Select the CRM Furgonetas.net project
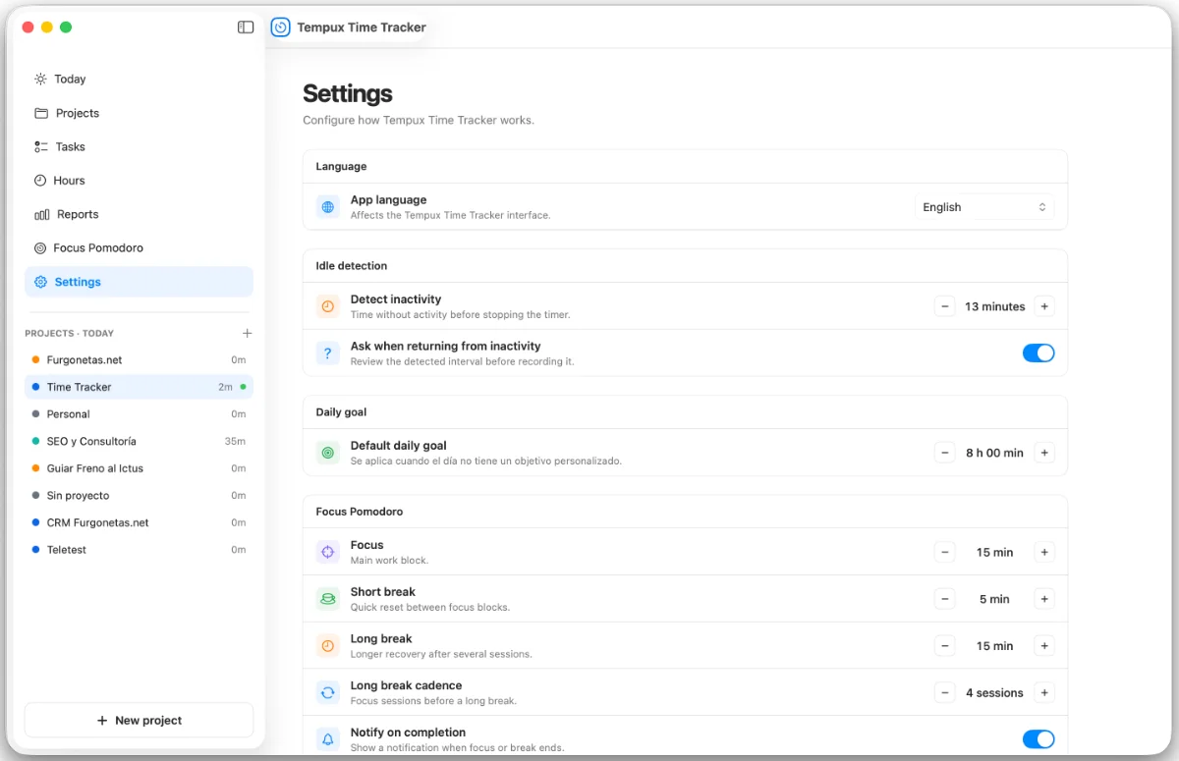1179x761 pixels. click(x=139, y=522)
